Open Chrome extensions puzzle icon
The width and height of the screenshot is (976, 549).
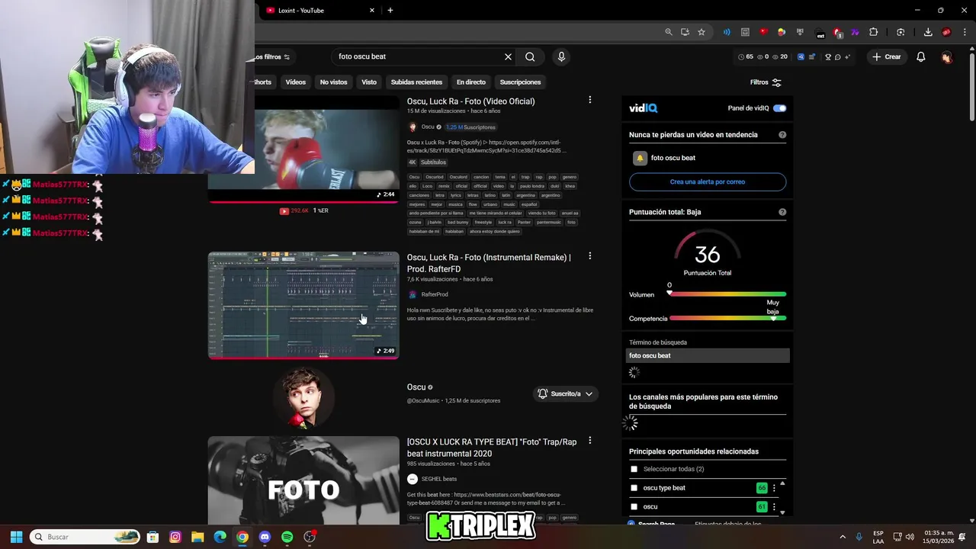pyautogui.click(x=874, y=32)
